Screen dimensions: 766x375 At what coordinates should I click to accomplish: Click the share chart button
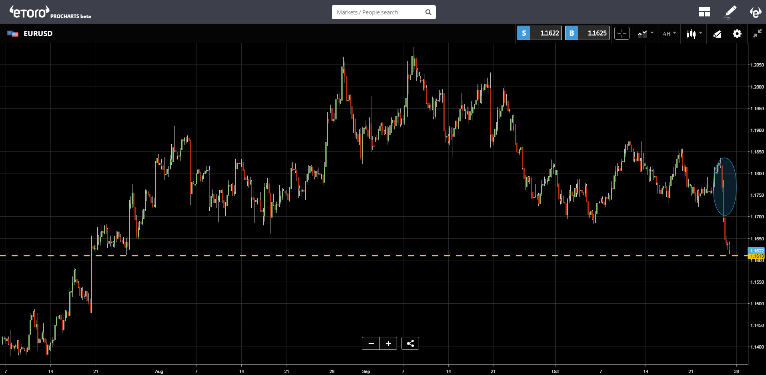[410, 343]
